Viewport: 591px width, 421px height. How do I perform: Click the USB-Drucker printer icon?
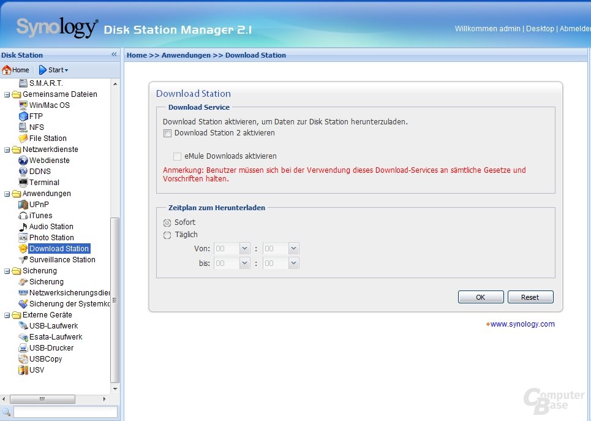point(23,348)
